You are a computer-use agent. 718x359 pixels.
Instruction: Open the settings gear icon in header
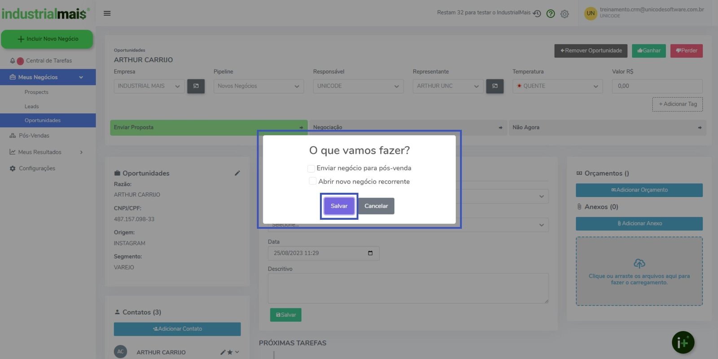coord(565,14)
